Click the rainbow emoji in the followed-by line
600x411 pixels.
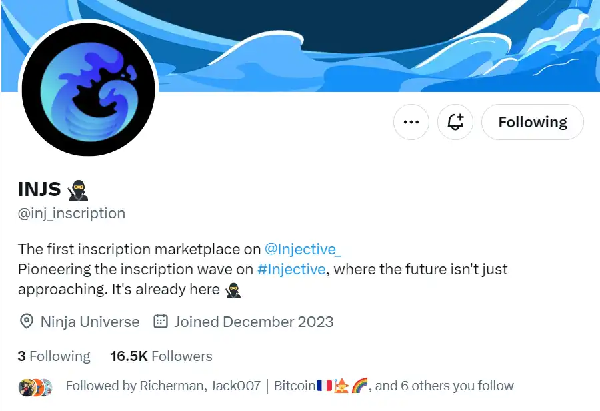360,386
